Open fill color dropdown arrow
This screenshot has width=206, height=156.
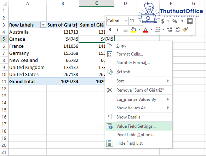[139, 30]
